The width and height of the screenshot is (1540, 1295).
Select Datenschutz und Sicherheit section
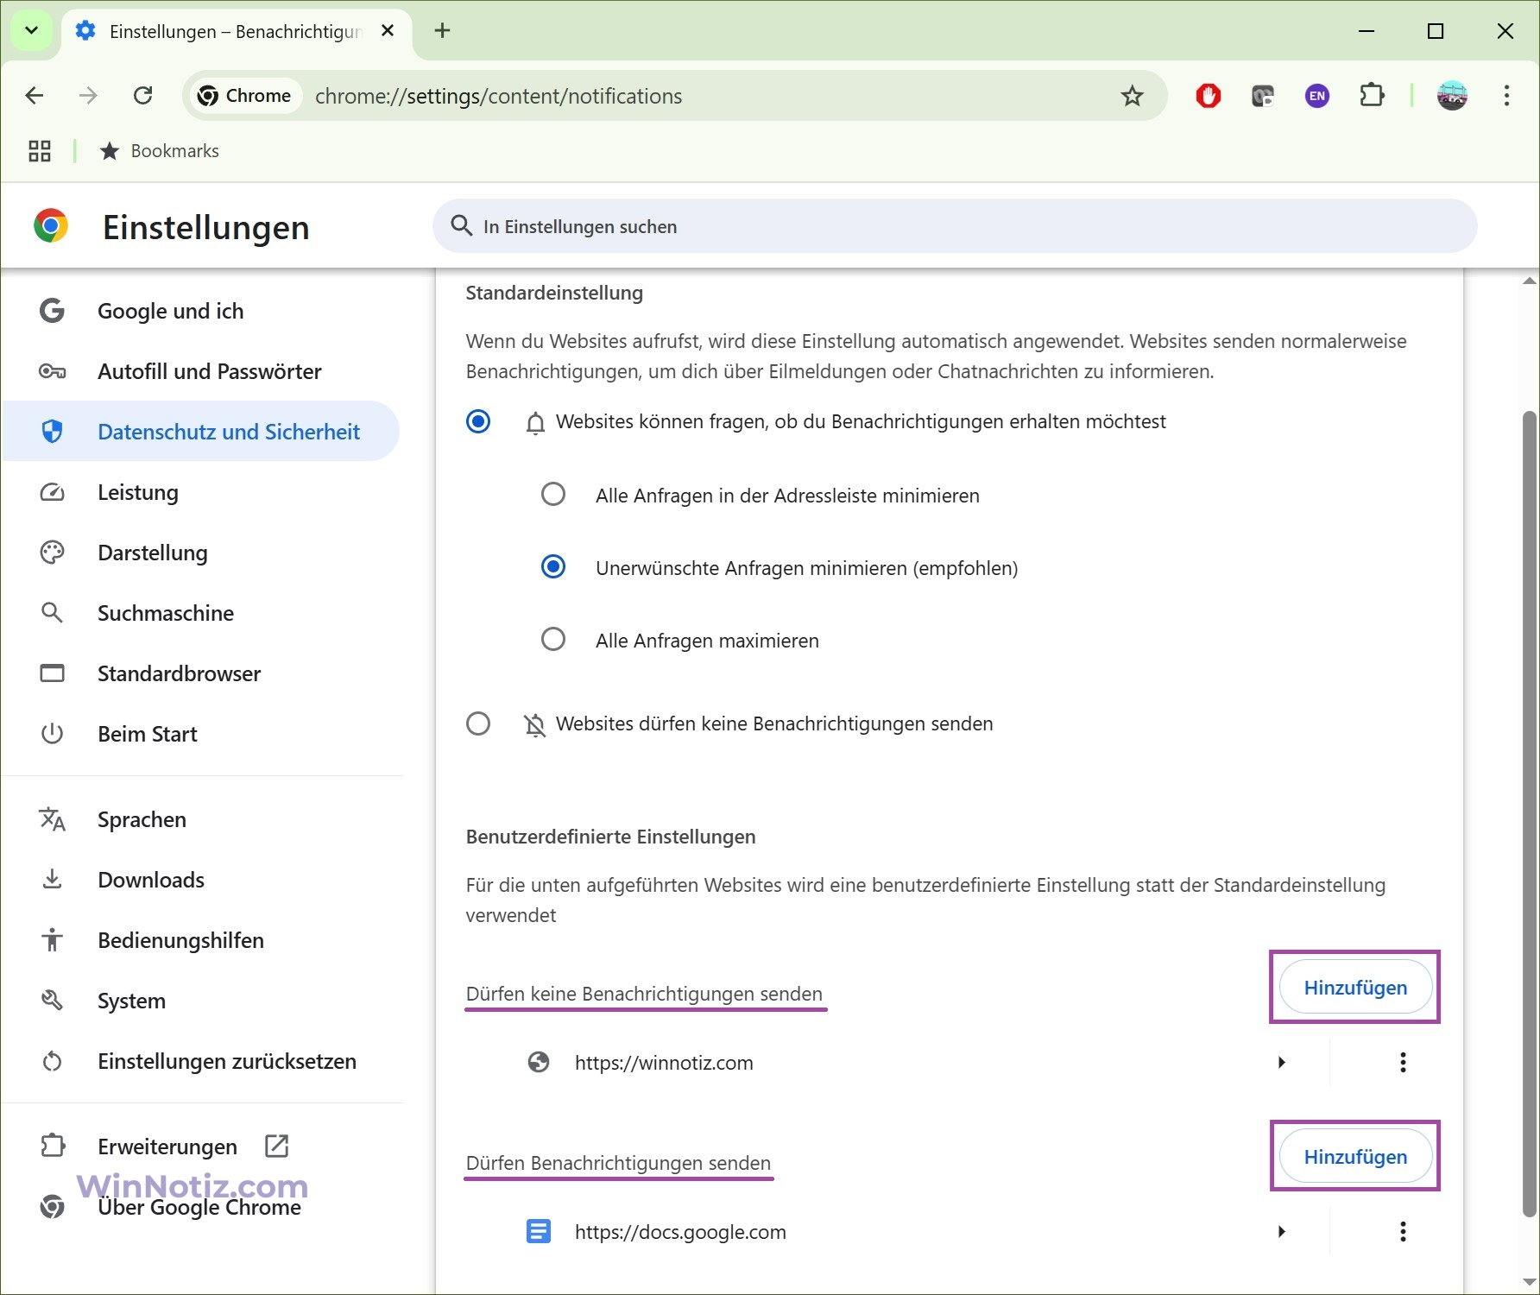point(201,432)
